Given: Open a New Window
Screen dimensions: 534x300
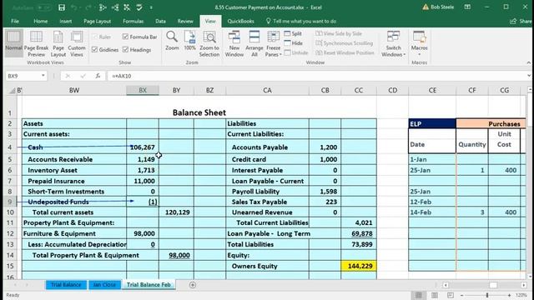Looking at the screenshot, I should (234, 43).
